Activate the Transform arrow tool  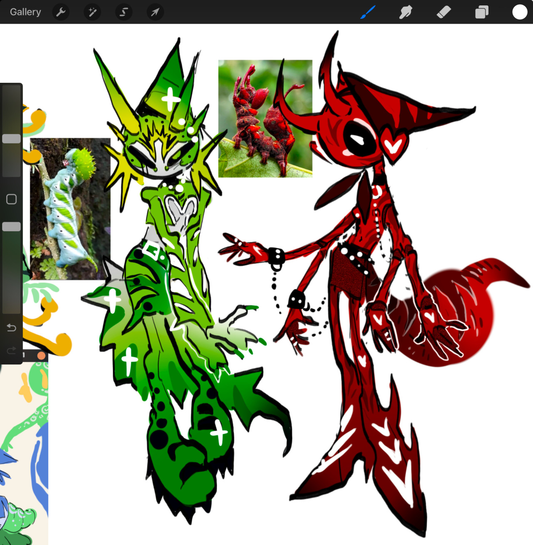click(155, 12)
